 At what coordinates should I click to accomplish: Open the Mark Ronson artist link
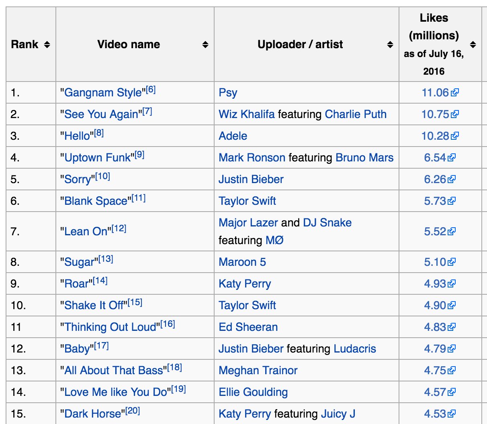(252, 158)
